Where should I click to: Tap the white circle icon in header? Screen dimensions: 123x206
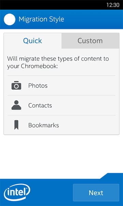click(10, 20)
